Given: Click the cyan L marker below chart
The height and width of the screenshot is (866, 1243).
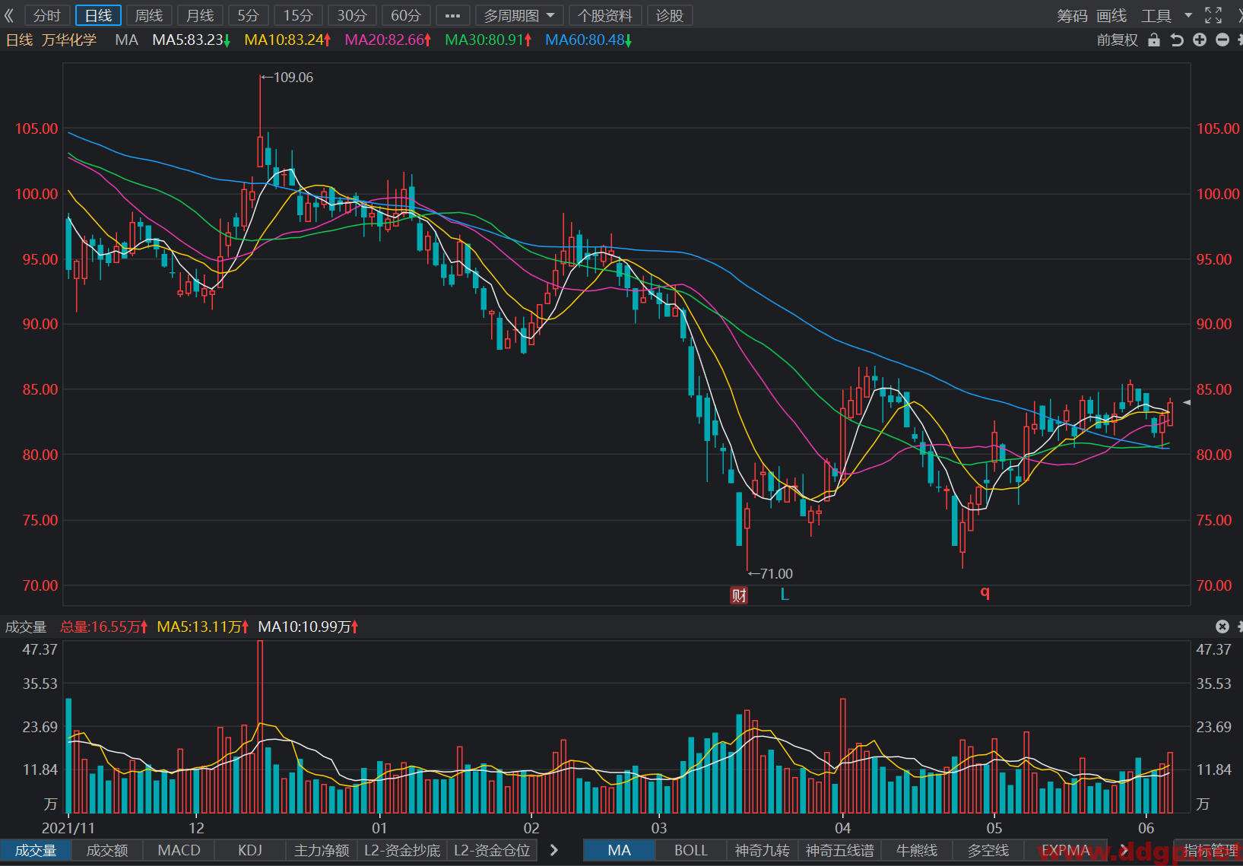Looking at the screenshot, I should [785, 595].
